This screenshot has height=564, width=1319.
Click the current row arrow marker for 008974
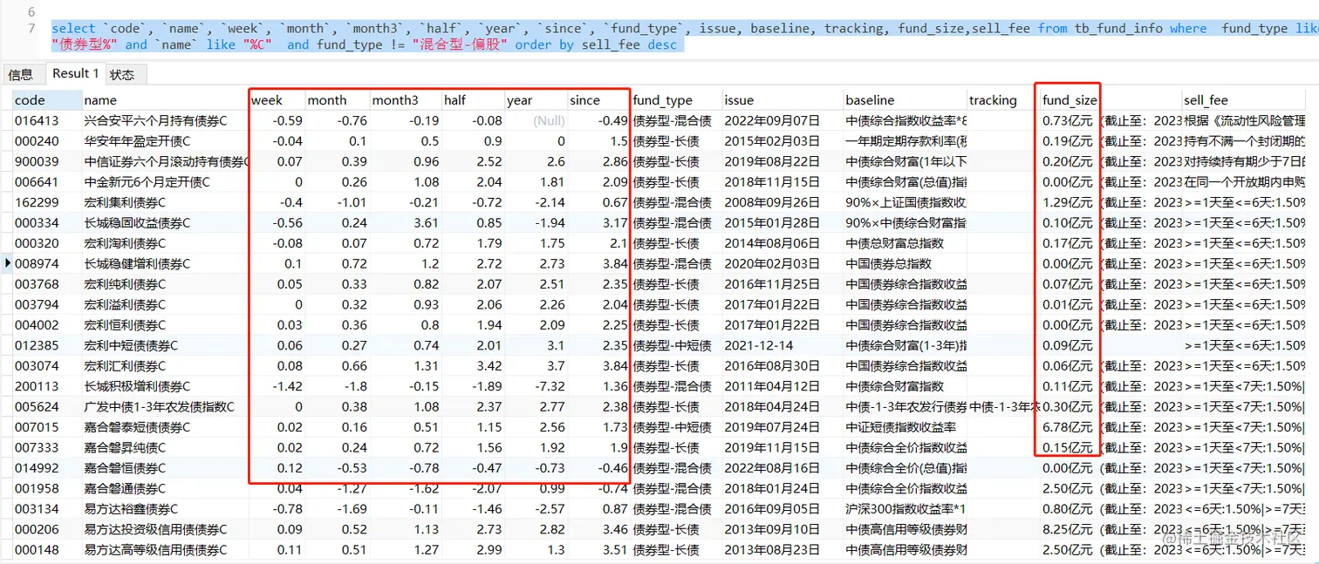point(8,263)
